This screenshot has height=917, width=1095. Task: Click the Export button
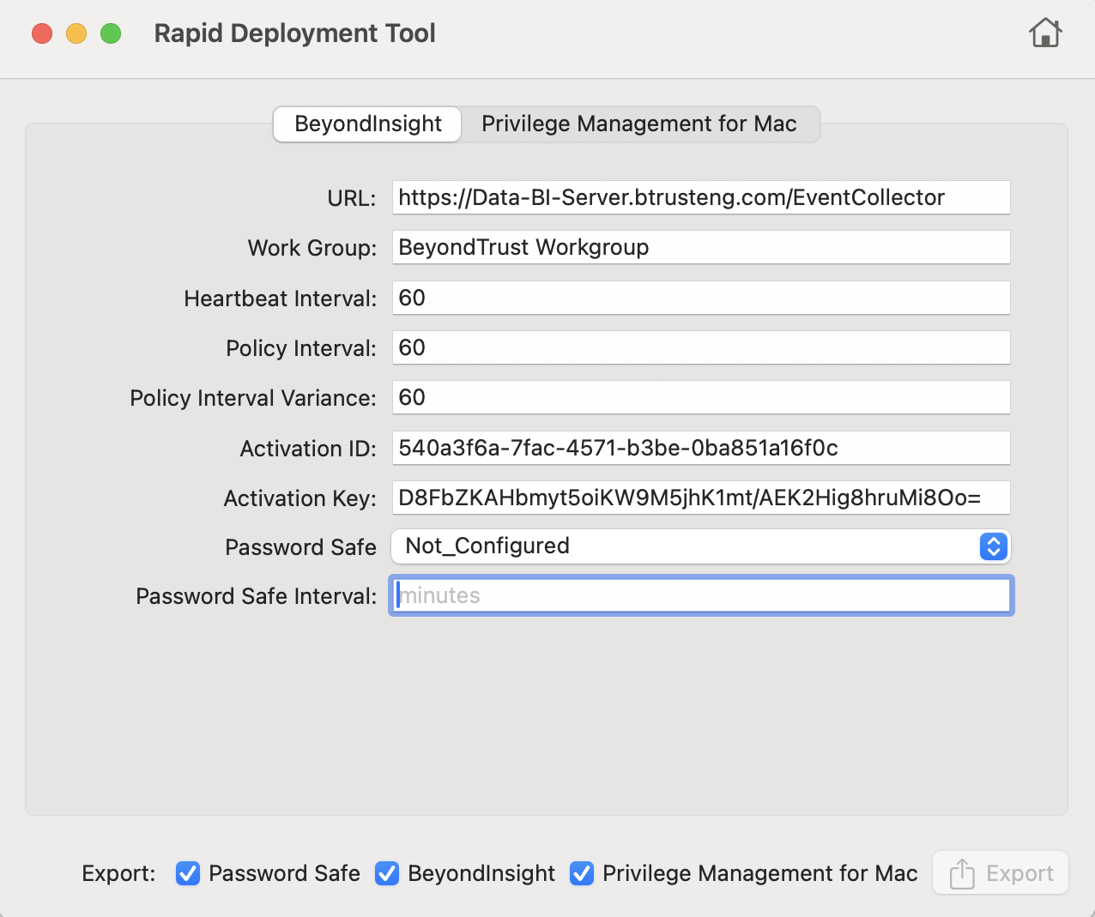(x=1000, y=872)
